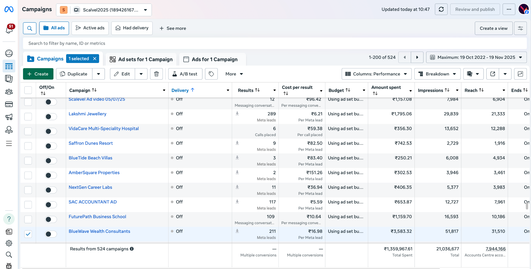Click the filter settings sliders icon
Viewport: 531px width, 269px height.
tap(520, 28)
